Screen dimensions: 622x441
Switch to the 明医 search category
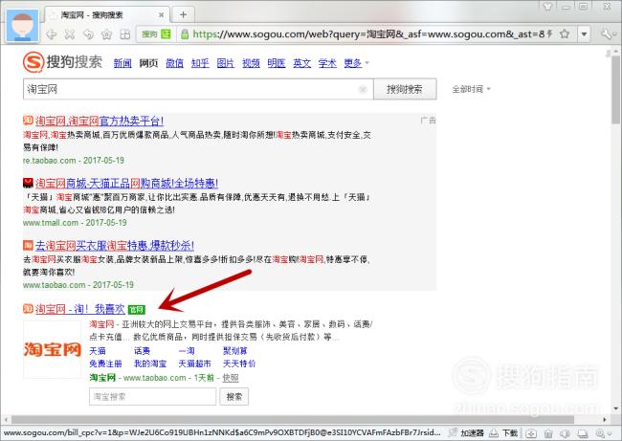[277, 63]
